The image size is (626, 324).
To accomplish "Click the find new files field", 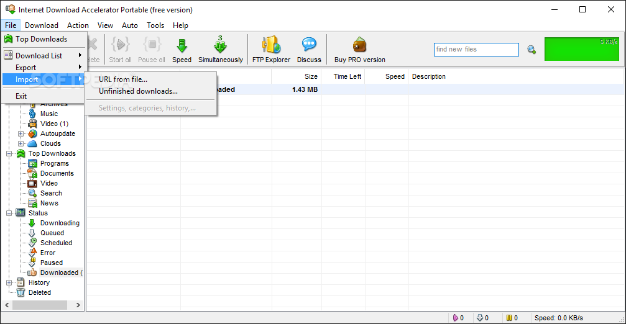I will coord(476,50).
